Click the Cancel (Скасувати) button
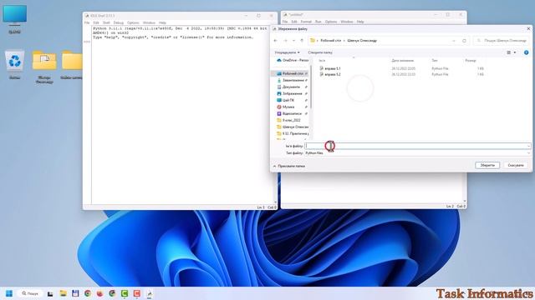535x300 pixels. click(x=515, y=165)
